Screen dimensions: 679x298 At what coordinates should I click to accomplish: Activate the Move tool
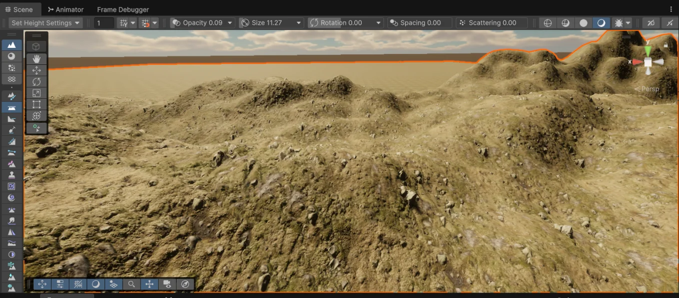pos(37,70)
